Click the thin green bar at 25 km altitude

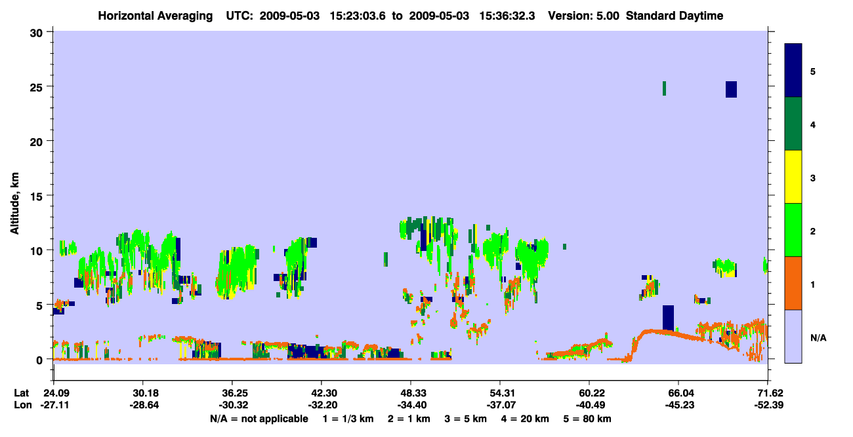click(x=664, y=88)
